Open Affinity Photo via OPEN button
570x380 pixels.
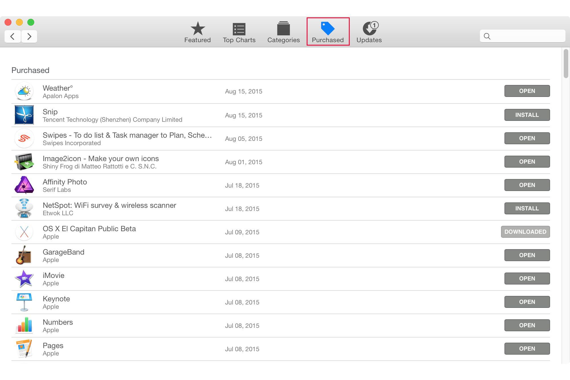527,185
